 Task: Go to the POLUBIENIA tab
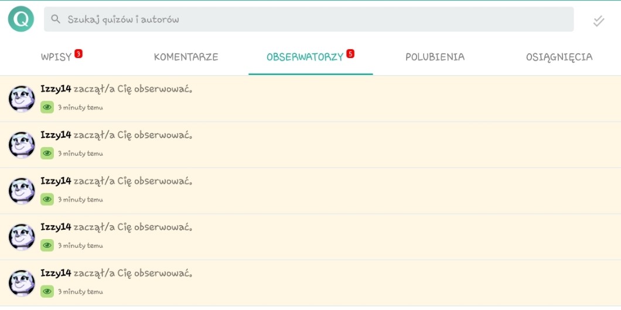tap(435, 57)
